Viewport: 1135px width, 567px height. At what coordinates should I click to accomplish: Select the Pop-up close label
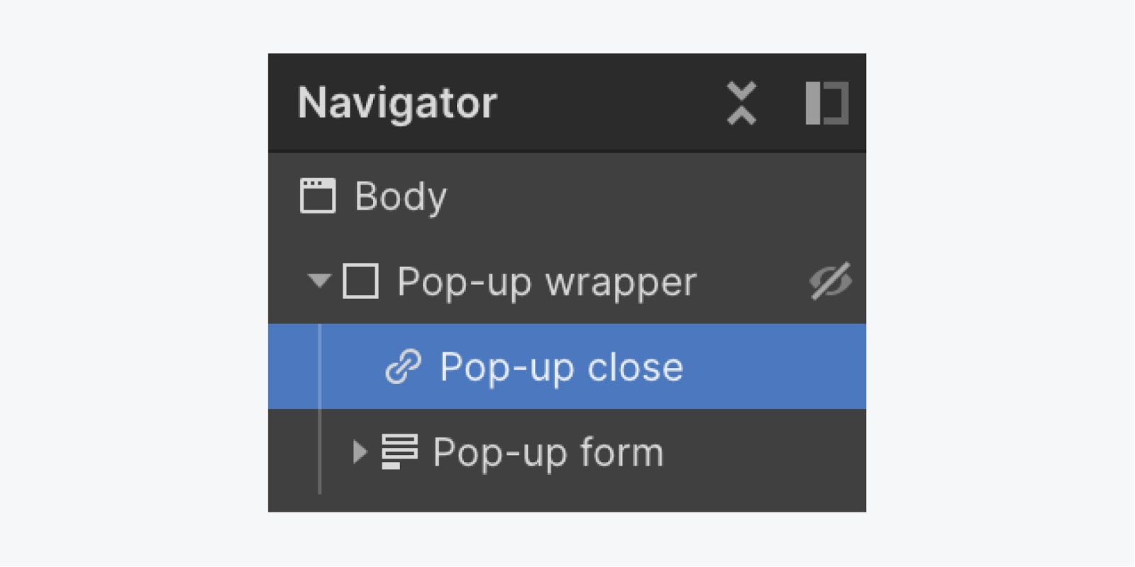(561, 367)
